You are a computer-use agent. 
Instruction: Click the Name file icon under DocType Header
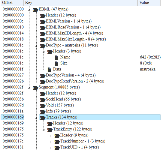point(56,57)
